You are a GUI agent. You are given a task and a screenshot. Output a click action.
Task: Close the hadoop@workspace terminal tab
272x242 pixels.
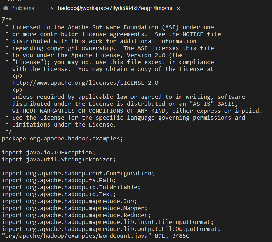pyautogui.click(x=178, y=8)
